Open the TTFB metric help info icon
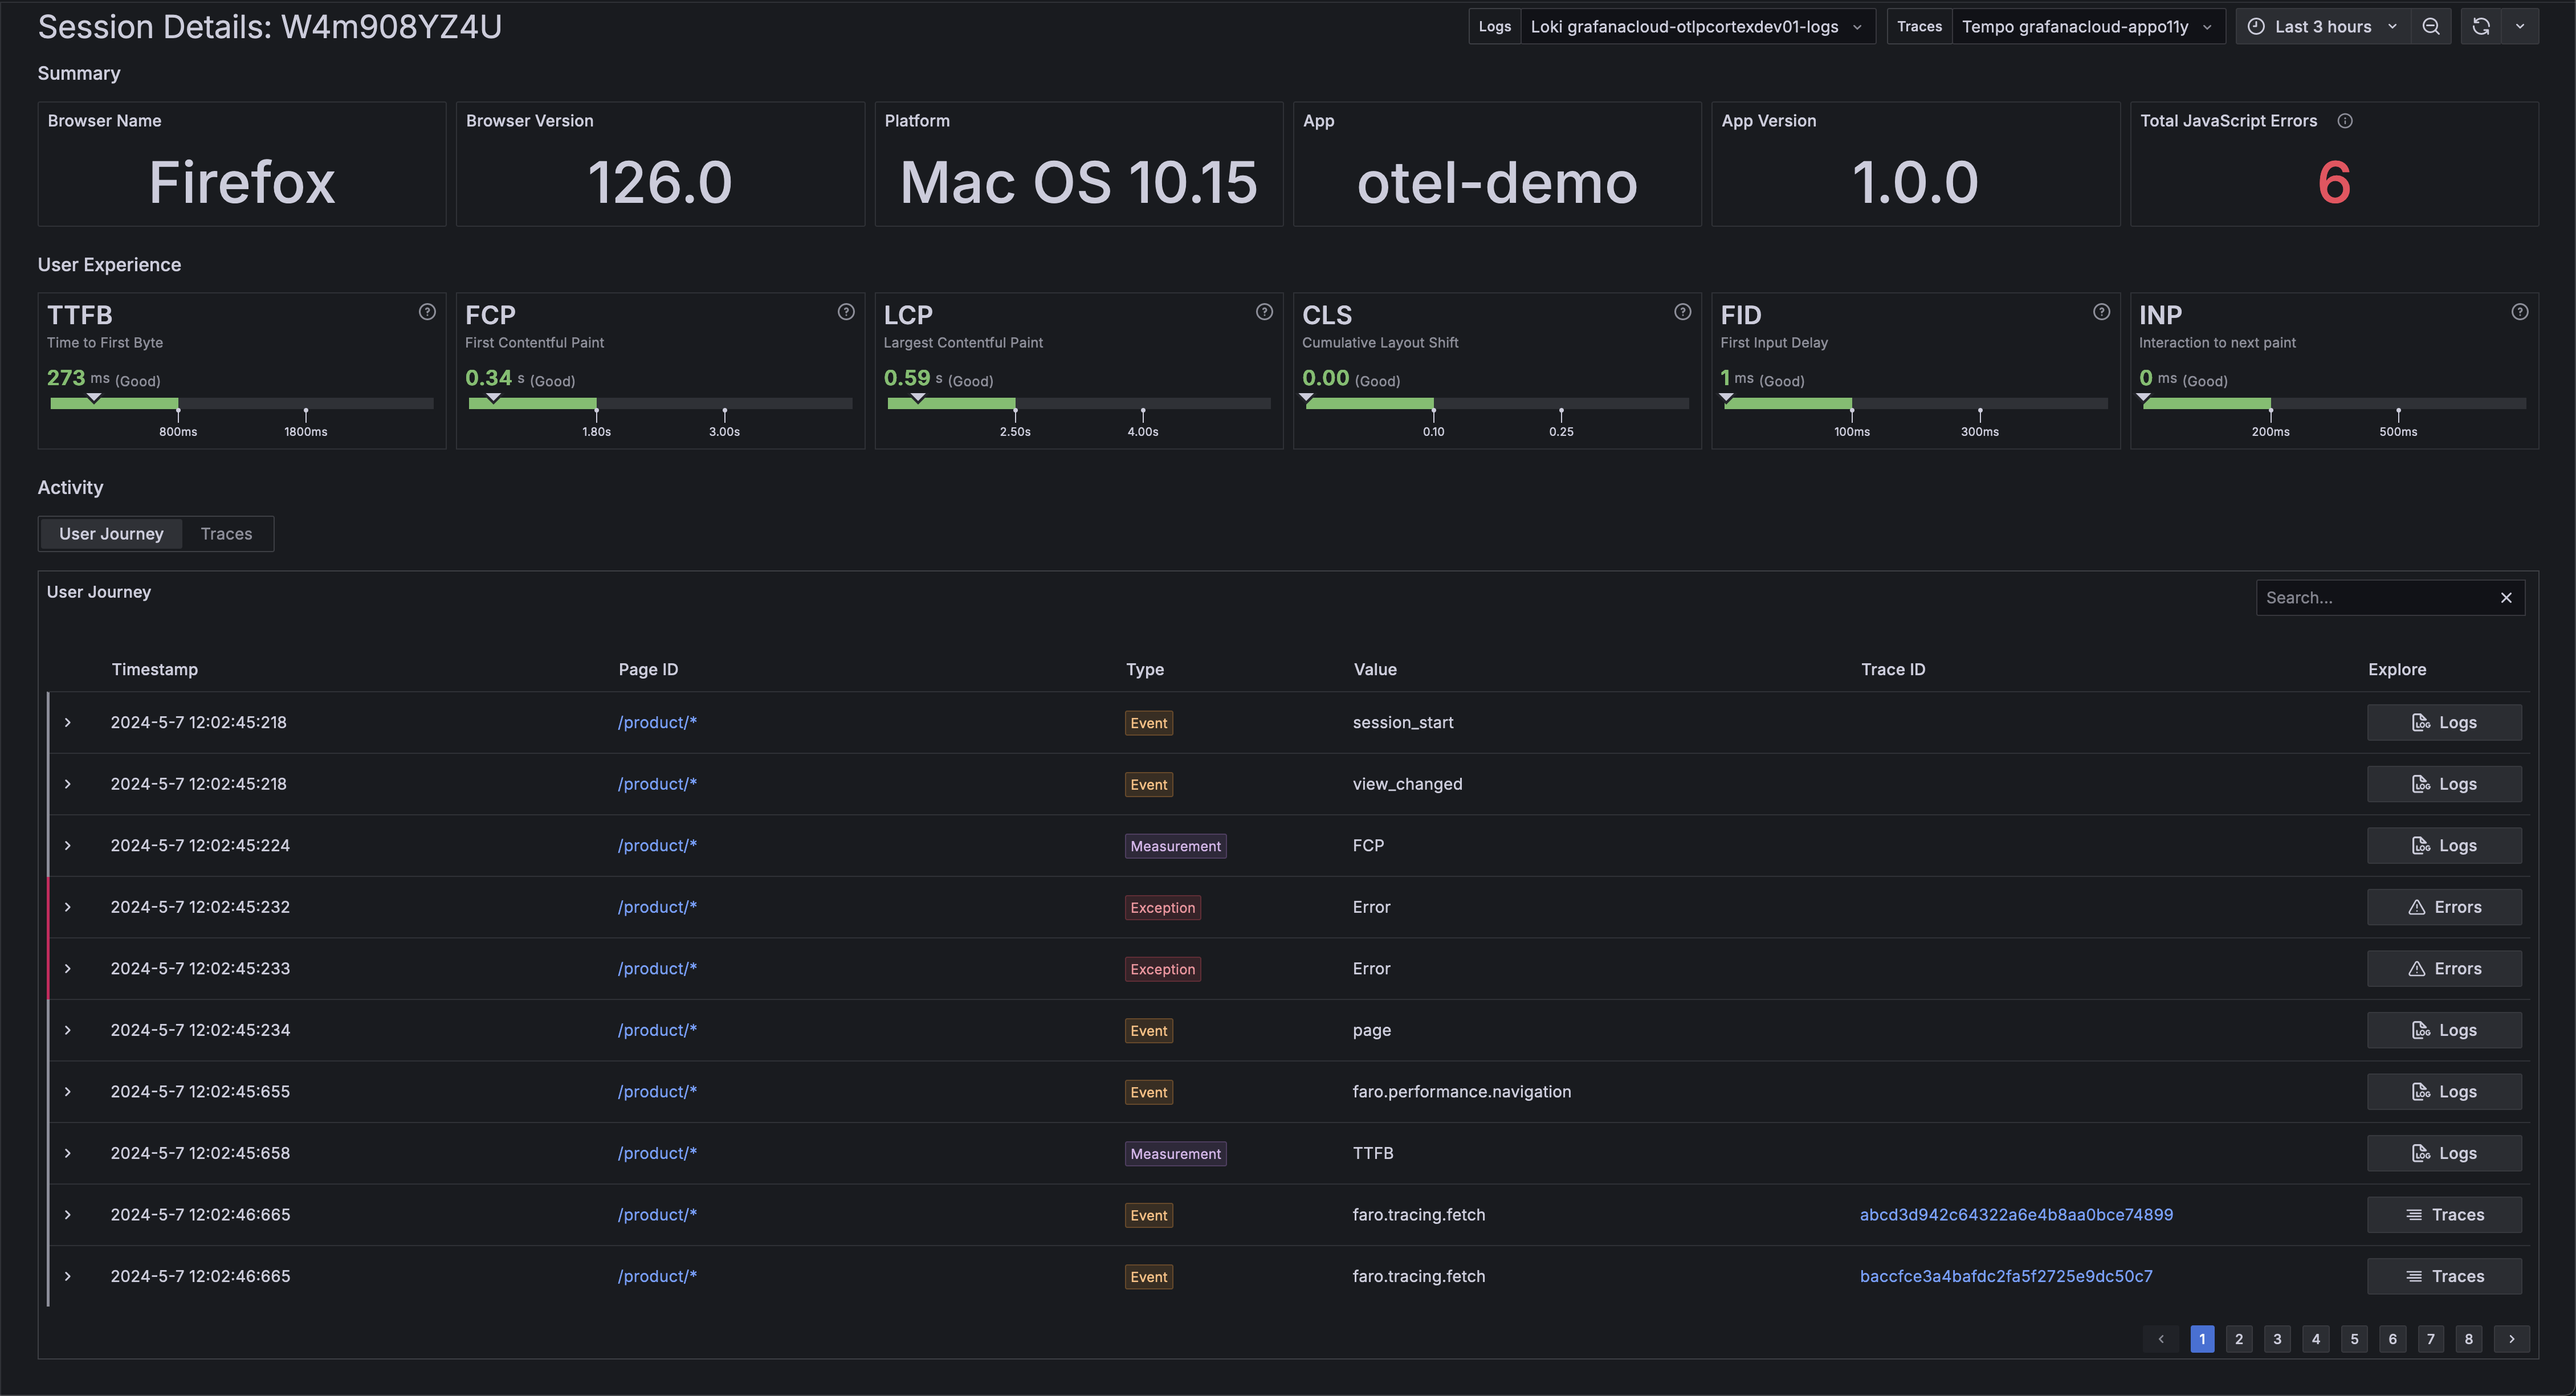Image resolution: width=2576 pixels, height=1396 pixels. [x=427, y=312]
